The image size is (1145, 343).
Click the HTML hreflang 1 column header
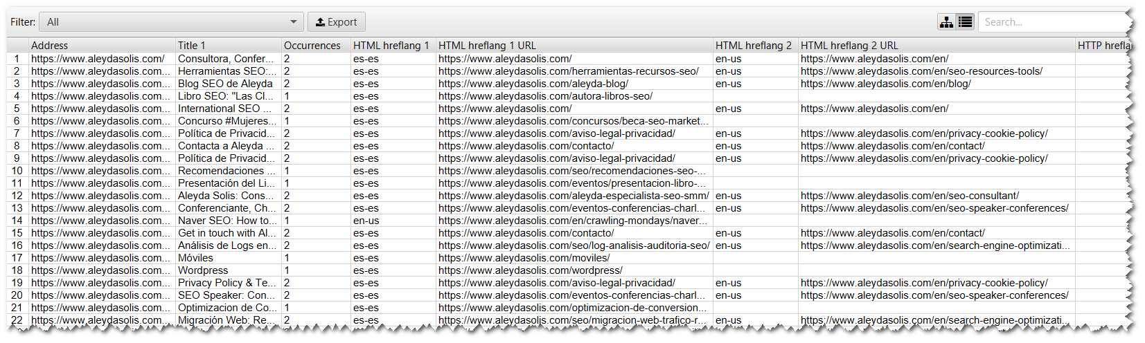coord(391,46)
